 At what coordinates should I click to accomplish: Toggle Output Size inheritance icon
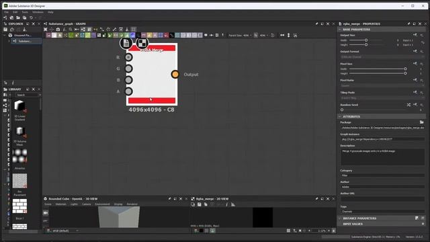415,35
